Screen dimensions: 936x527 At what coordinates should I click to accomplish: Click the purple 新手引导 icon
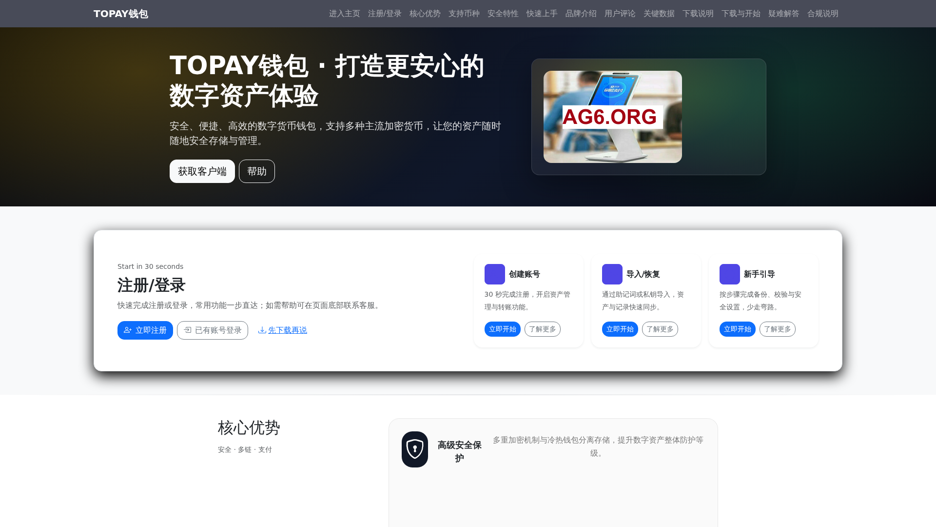730,274
